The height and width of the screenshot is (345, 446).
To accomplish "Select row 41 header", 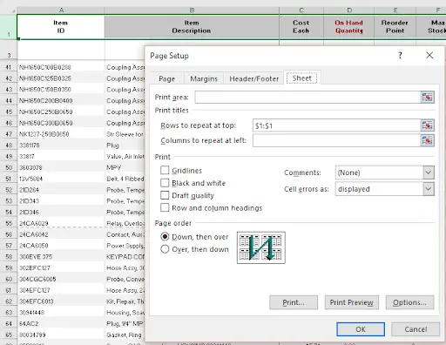I will [9, 67].
